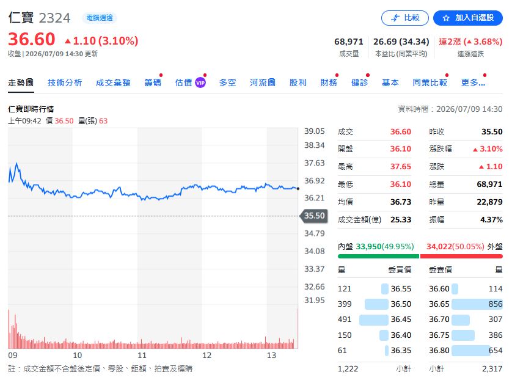Click the red up-triangle beside 1.10 (3.10%)
Screen dimensions: 512x380
pos(68,41)
